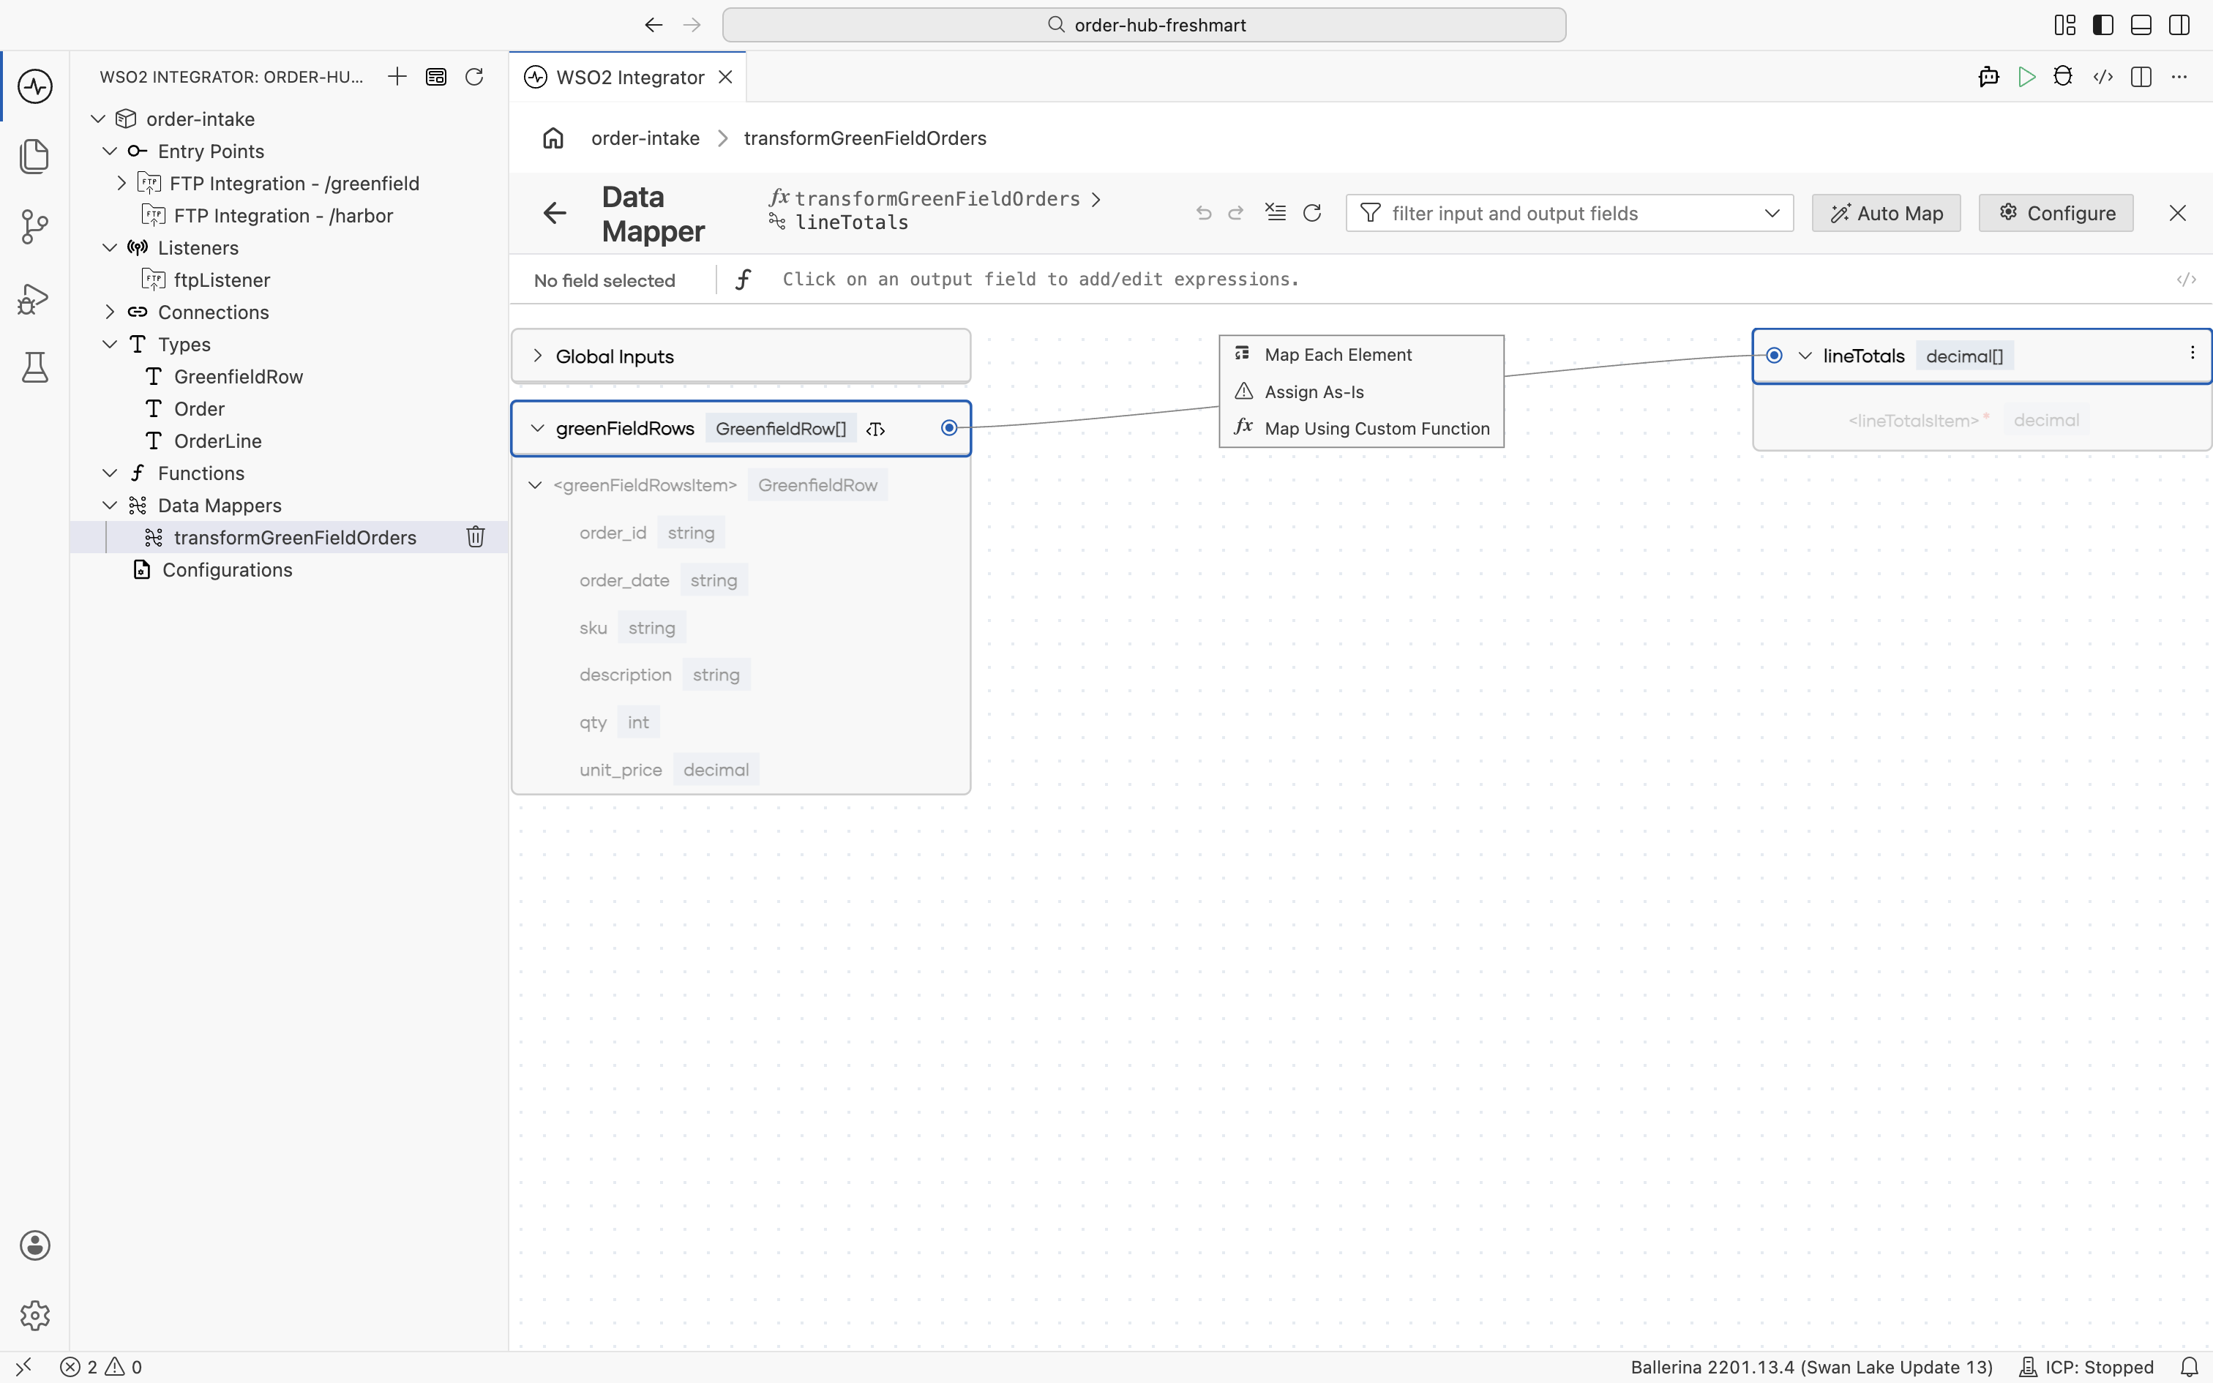Open WSO2 Integrator activity bar icon

pyautogui.click(x=34, y=87)
